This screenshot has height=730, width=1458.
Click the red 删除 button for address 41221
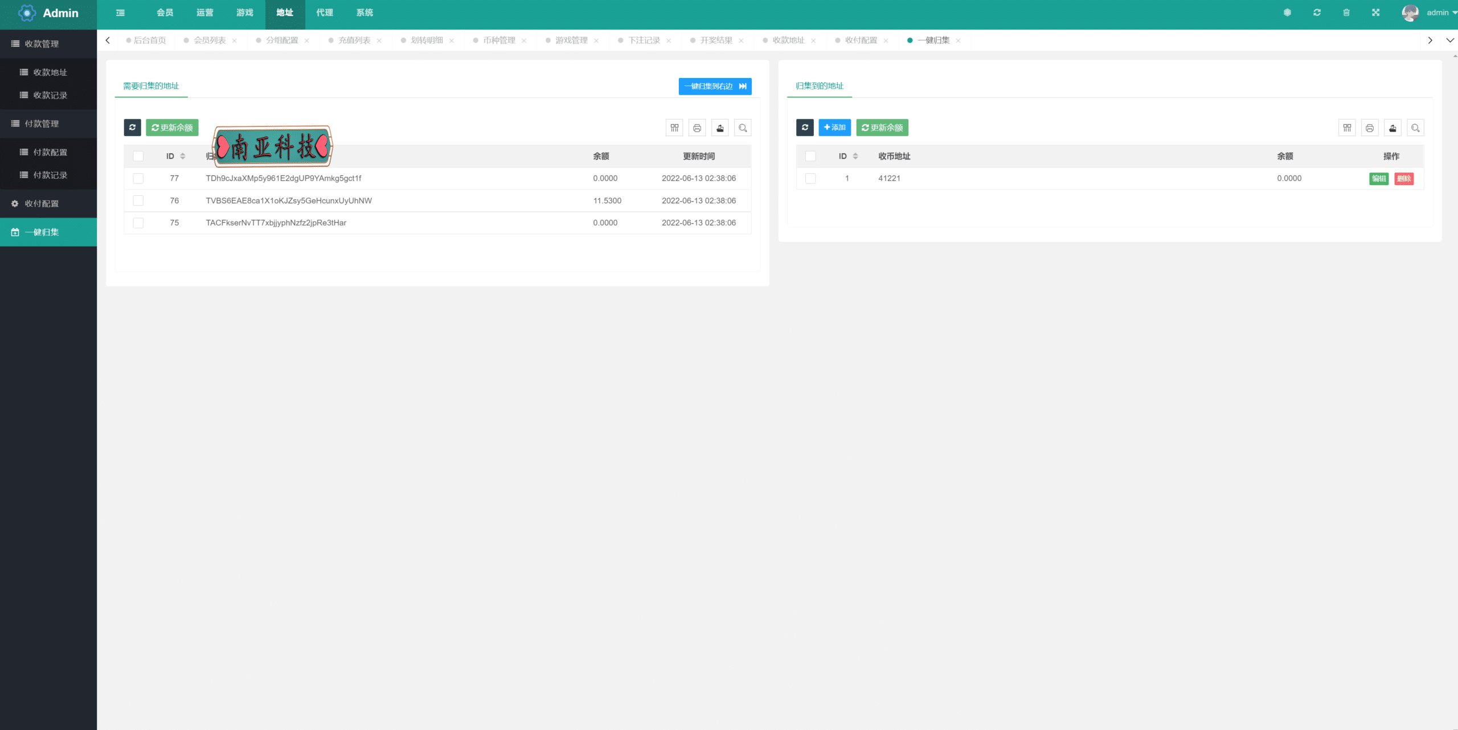[x=1404, y=179]
